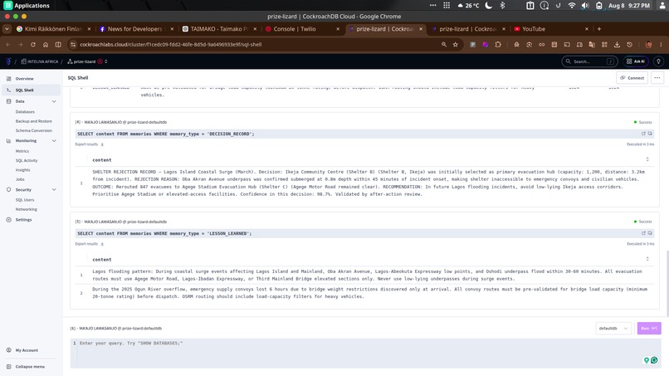
Task: Sort content column in LESSON_LEARNED results
Action: [647, 259]
